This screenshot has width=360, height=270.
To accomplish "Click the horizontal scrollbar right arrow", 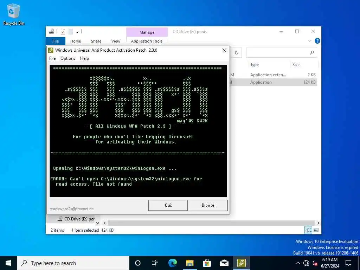I will point(318,223).
